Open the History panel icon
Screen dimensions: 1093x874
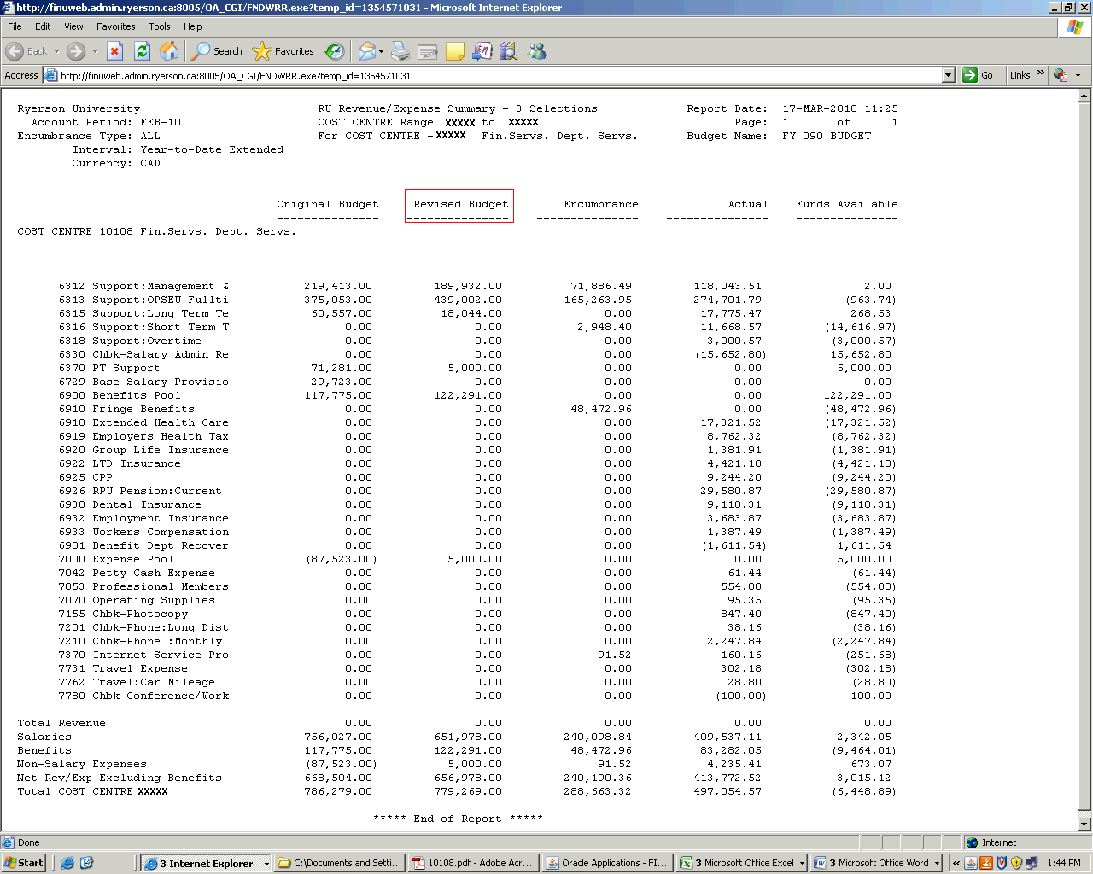tap(335, 51)
